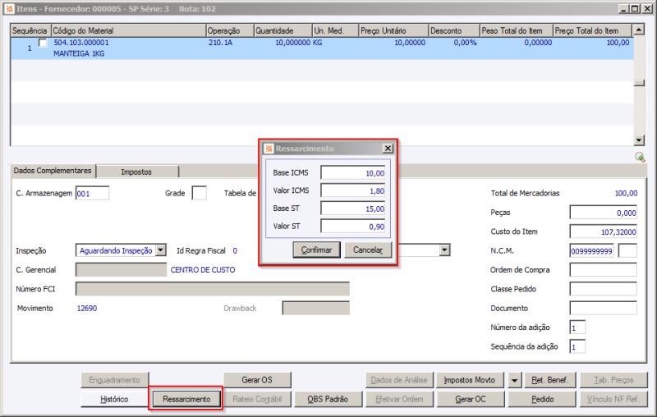Click the Classe Pedido field
Screen dimensions: 657x417
coord(604,289)
